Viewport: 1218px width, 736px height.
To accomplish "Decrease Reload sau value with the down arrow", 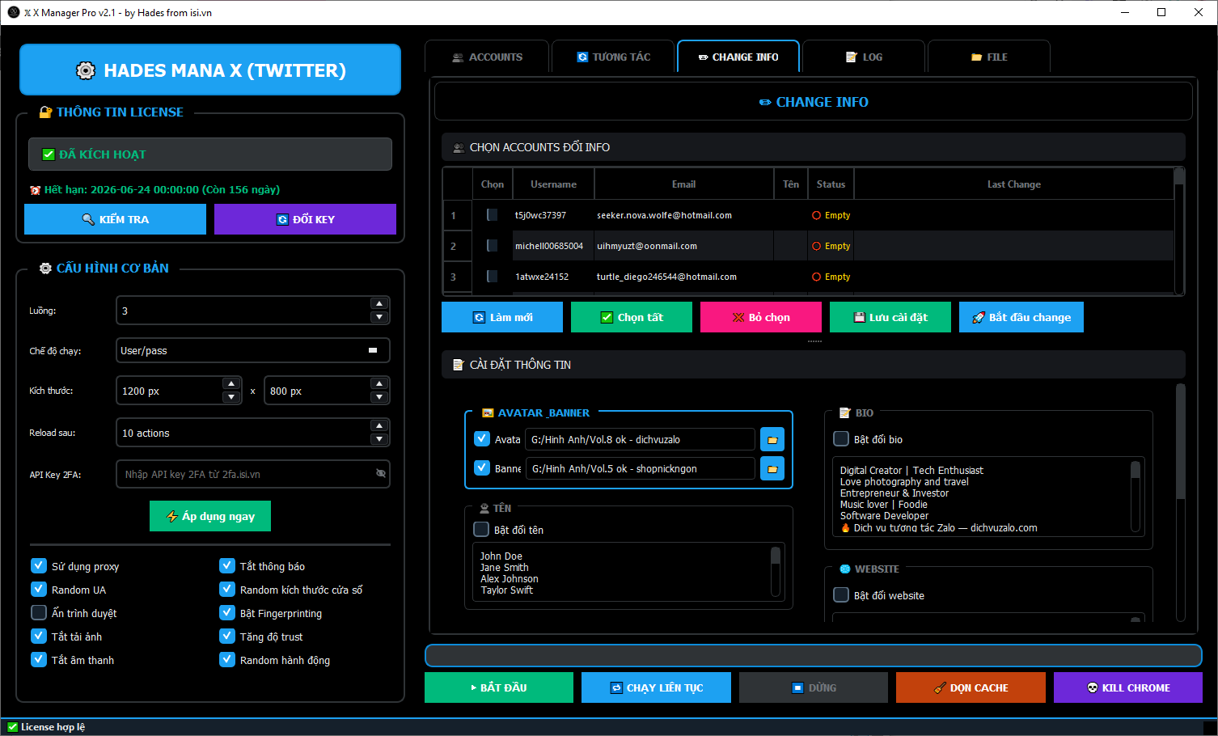I will [x=379, y=440].
